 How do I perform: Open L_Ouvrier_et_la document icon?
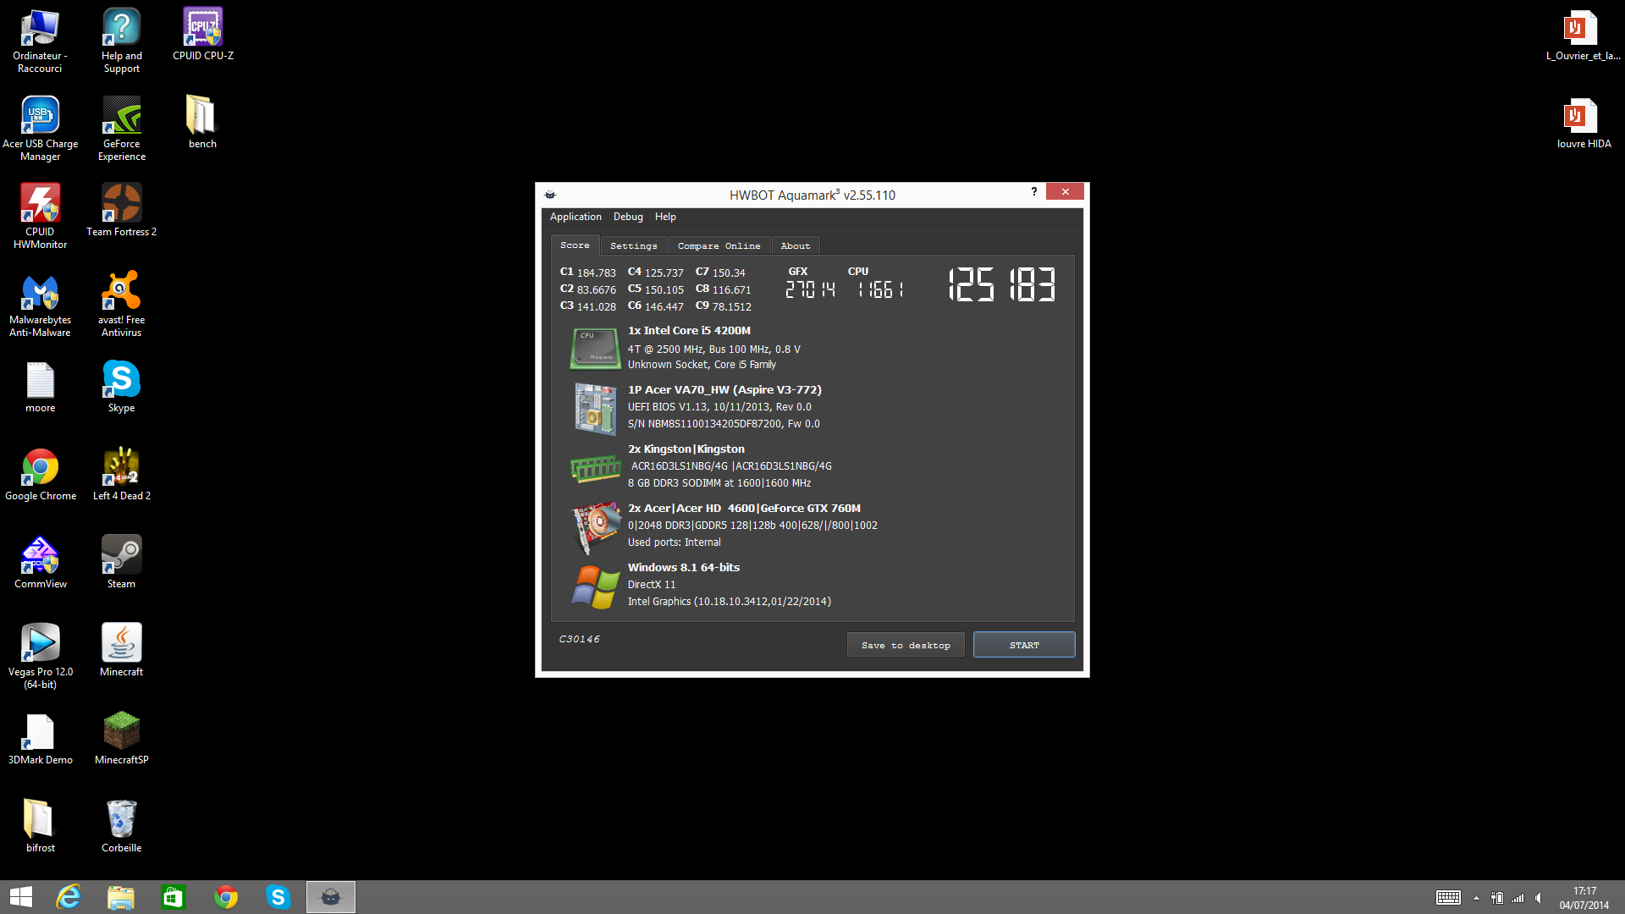pos(1583,35)
